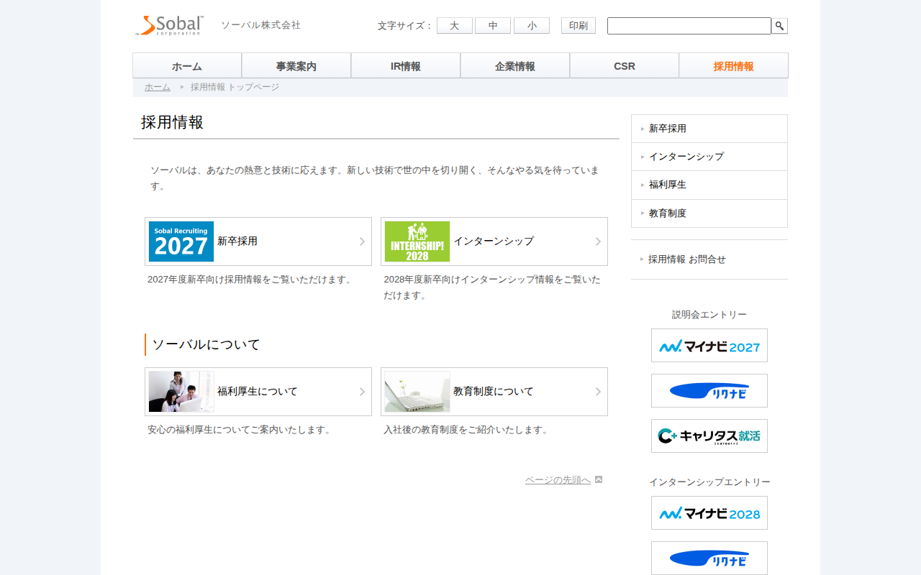Screen dimensions: 921x575
Task: Open the 事業案内 navigation tab
Action: point(296,66)
